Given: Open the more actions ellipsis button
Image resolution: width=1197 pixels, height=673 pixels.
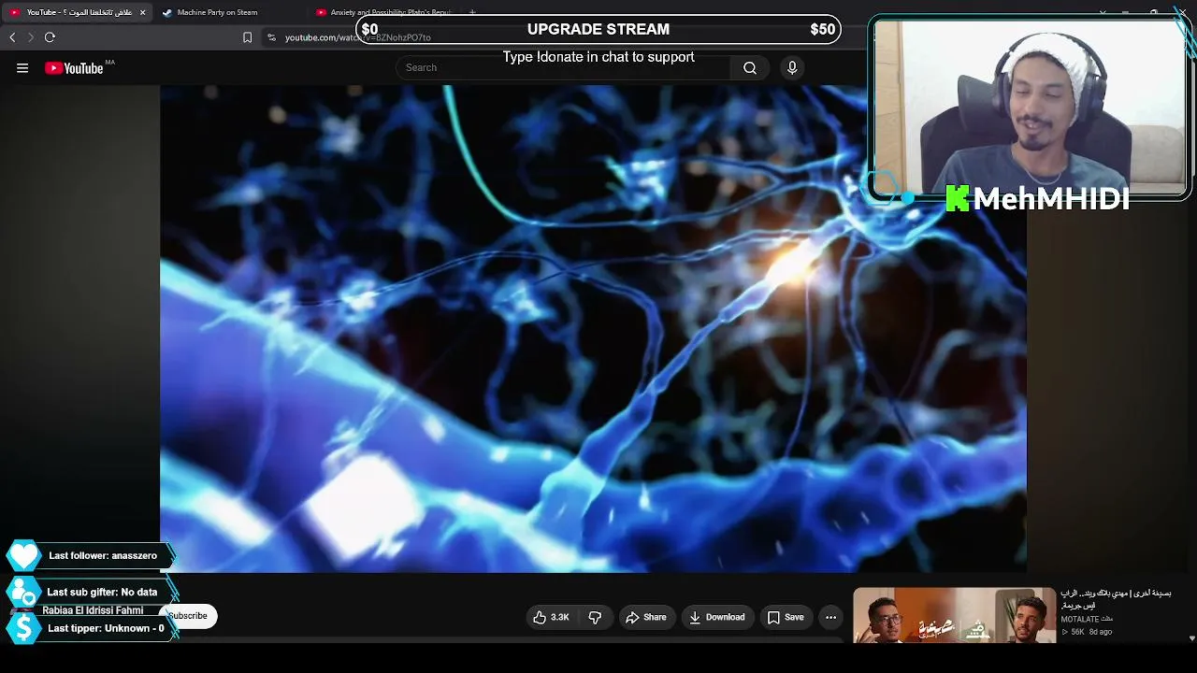Looking at the screenshot, I should [x=830, y=617].
